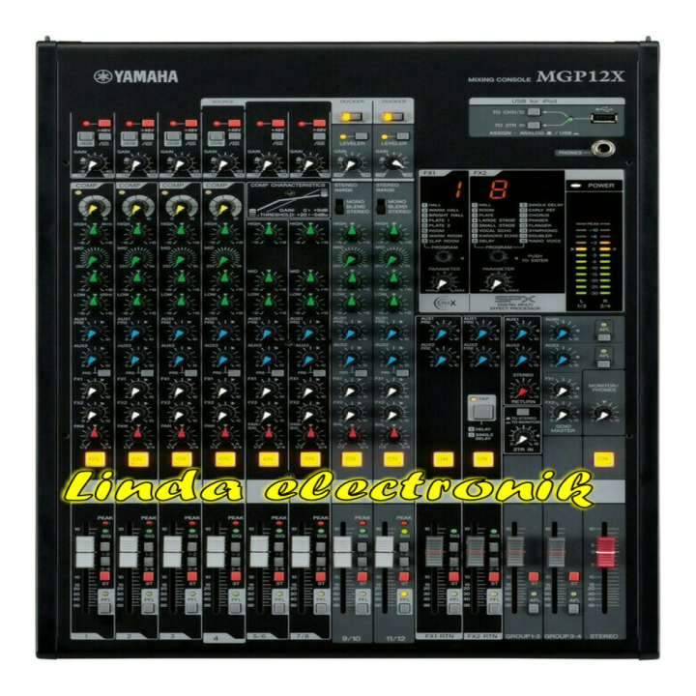This screenshot has width=696, height=696.
Task: Click the GROUP1-2 fader
Action: coord(515,552)
